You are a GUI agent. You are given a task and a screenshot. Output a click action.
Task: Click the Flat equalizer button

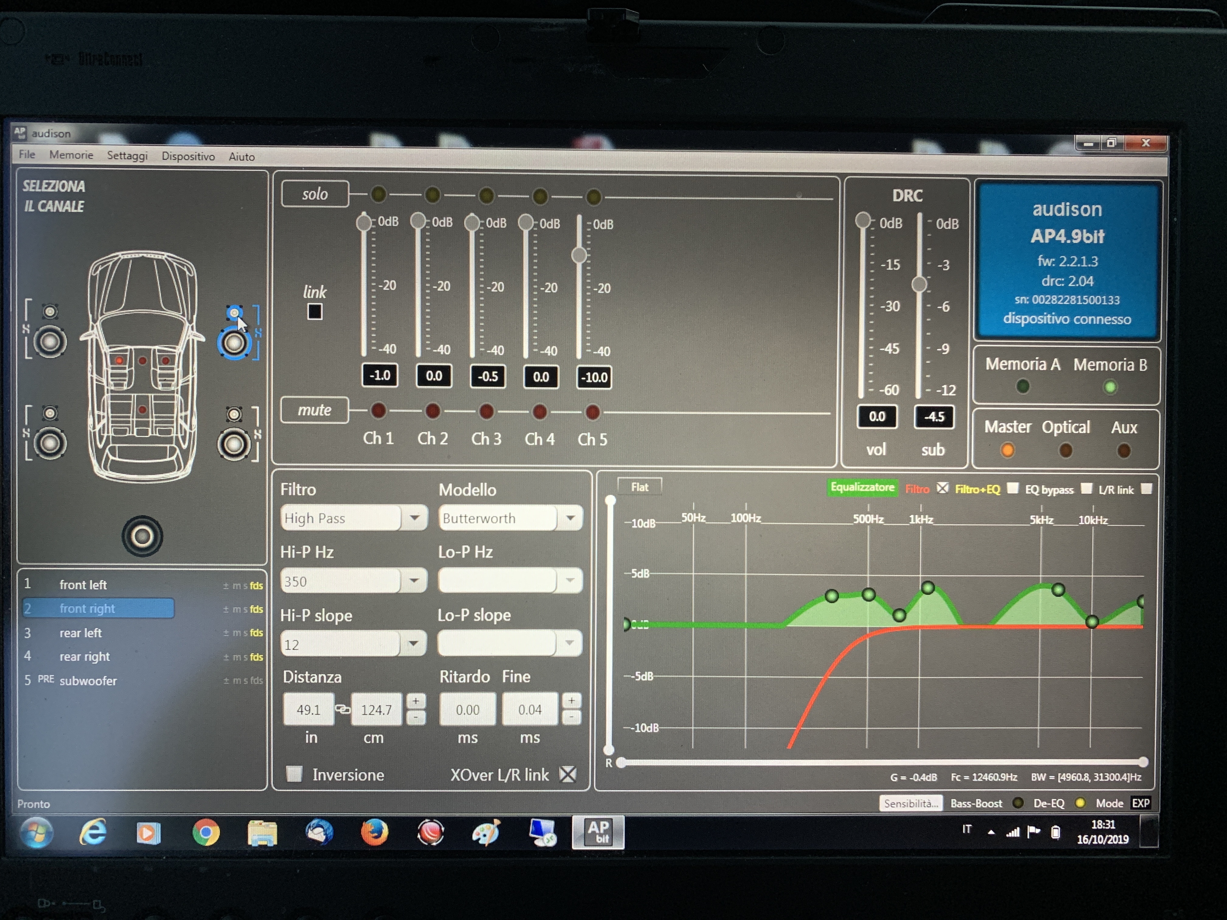click(640, 487)
